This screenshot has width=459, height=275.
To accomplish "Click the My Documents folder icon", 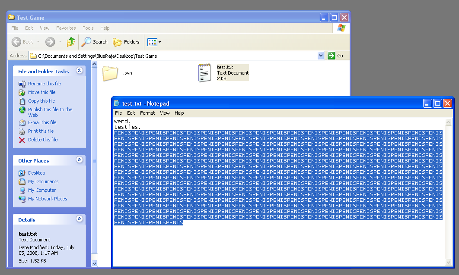I will click(x=22, y=181).
